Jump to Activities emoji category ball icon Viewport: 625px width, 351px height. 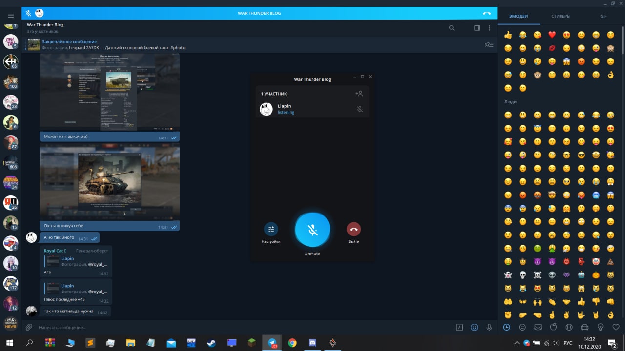click(569, 327)
